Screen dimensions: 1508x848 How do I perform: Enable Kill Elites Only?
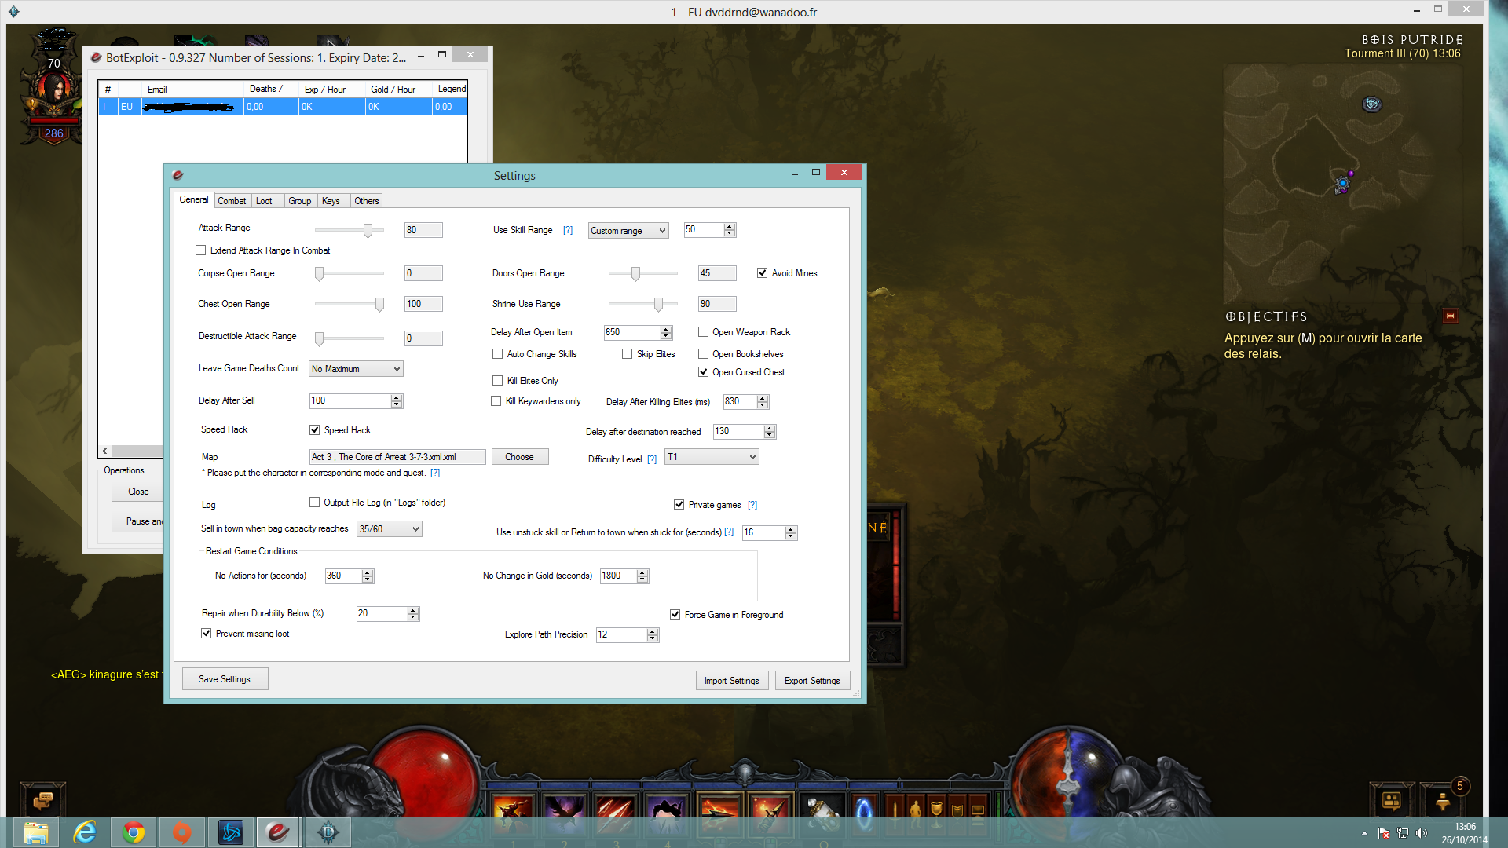497,381
